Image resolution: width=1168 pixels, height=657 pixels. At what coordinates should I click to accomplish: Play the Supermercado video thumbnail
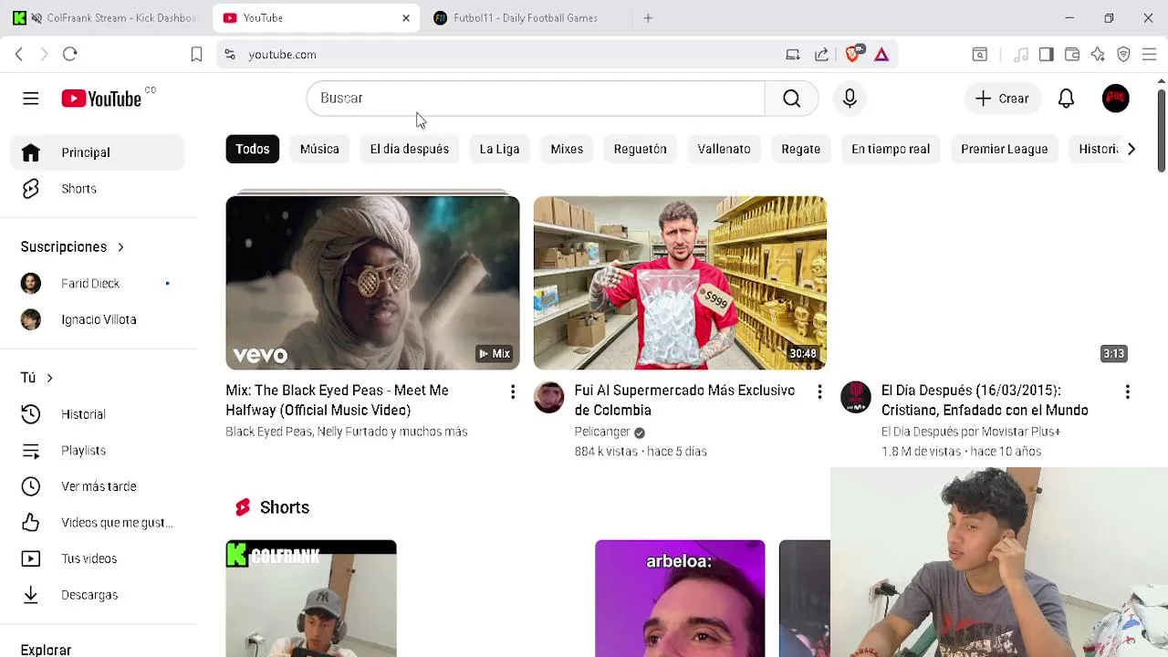point(680,283)
